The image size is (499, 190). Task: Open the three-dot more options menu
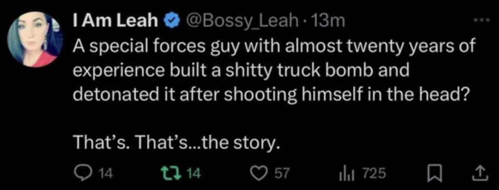[481, 20]
